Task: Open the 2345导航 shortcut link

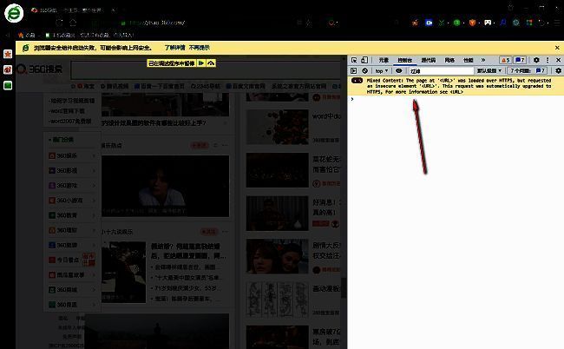Action: pos(206,86)
